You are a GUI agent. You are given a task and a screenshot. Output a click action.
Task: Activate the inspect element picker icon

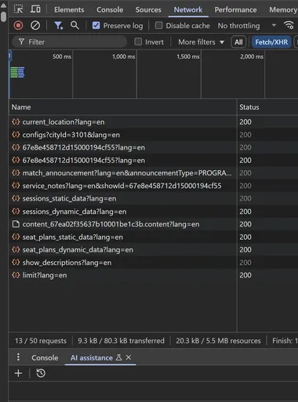tap(18, 9)
